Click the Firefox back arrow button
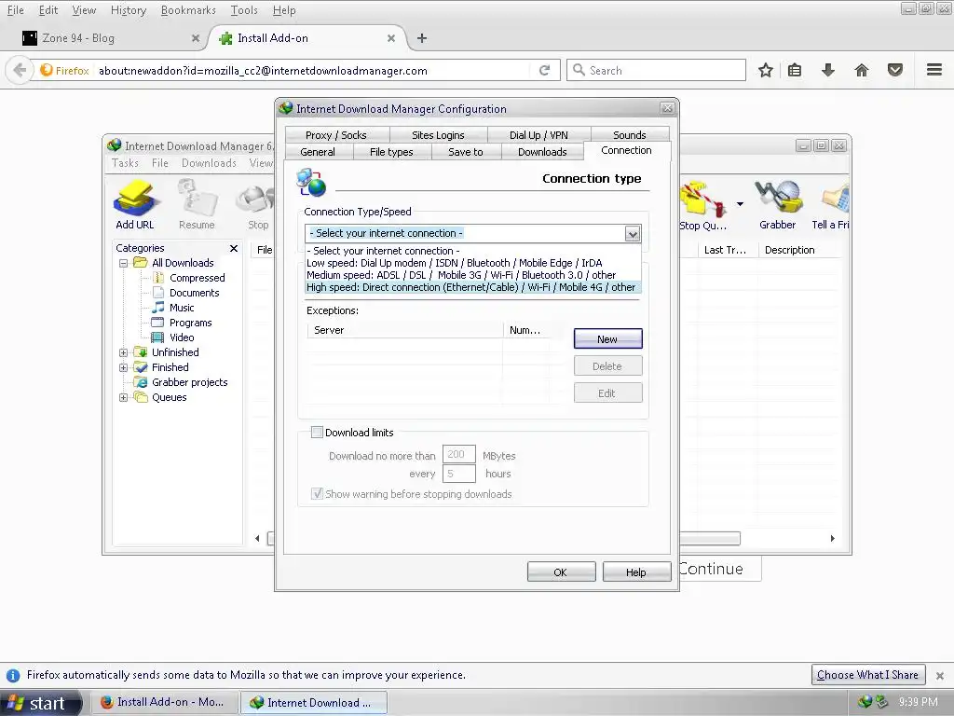The width and height of the screenshot is (954, 716). pyautogui.click(x=20, y=70)
